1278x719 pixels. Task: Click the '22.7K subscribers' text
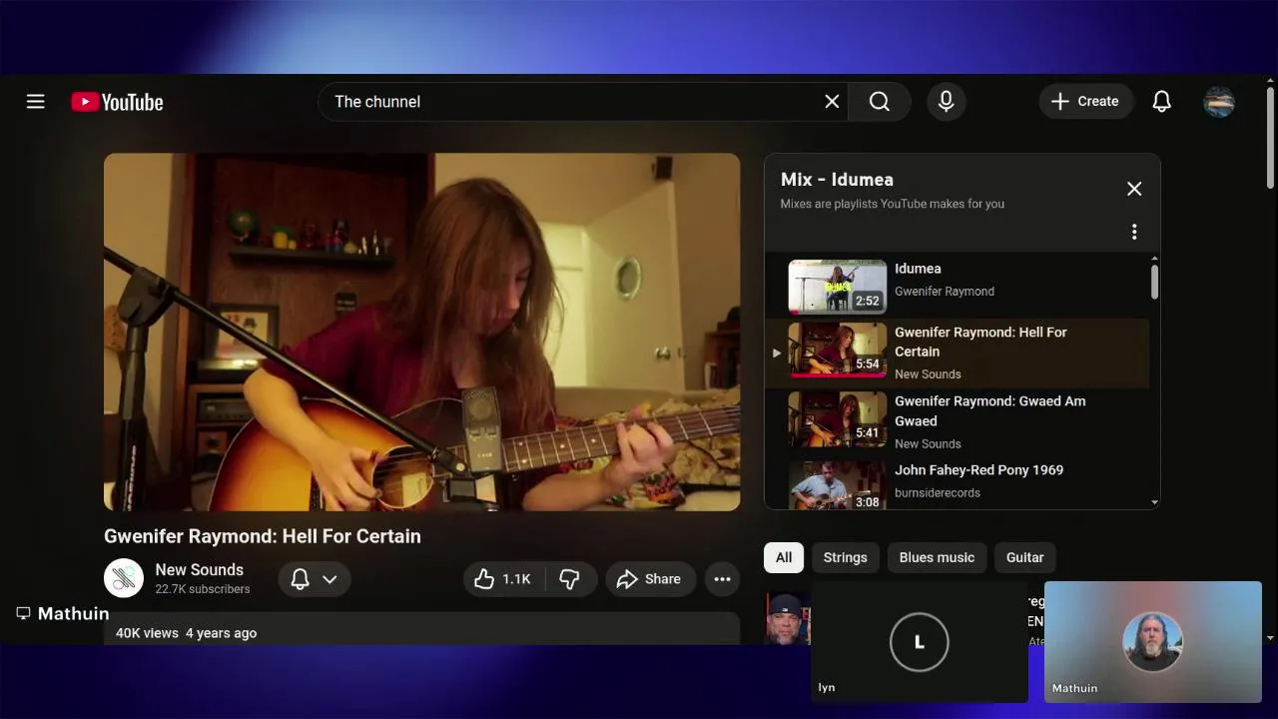pyautogui.click(x=203, y=589)
